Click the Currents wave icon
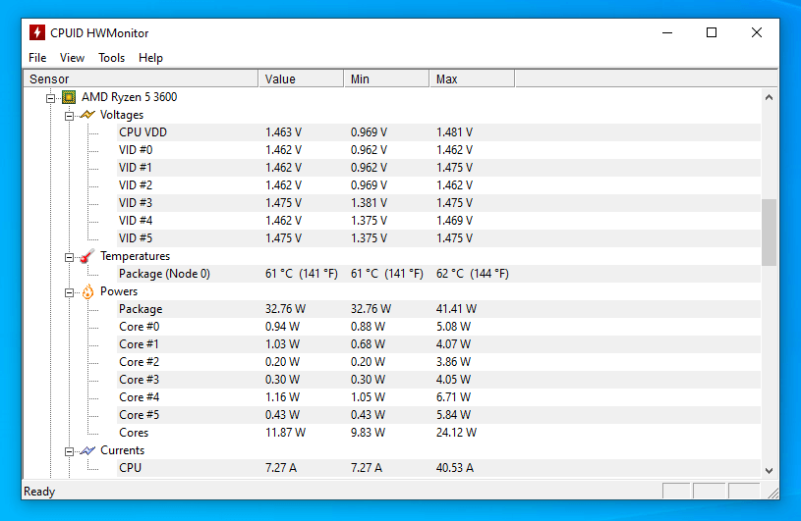 pyautogui.click(x=87, y=450)
